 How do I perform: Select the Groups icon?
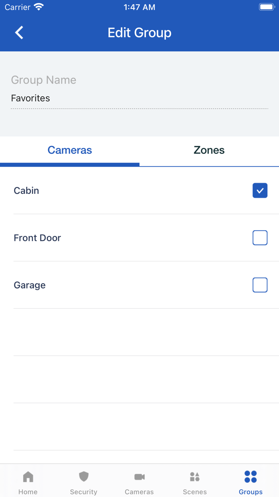coord(250,476)
